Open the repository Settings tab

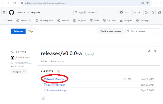pos(142,21)
